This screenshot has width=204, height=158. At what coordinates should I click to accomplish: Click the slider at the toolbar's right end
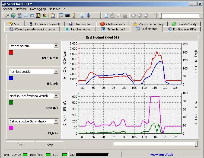pos(161,16)
